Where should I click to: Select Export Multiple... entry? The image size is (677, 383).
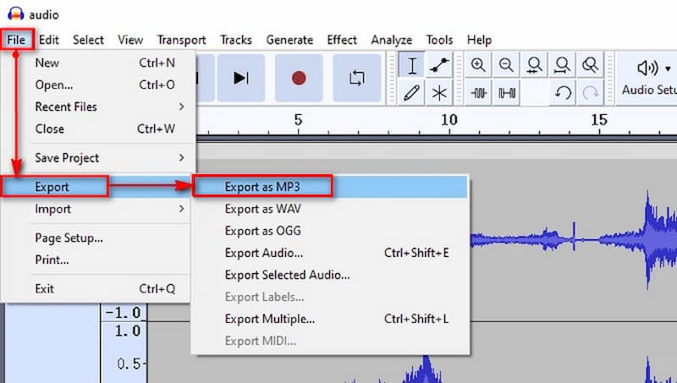coord(330,320)
